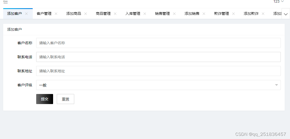The width and height of the screenshot is (290, 139).
Task: Focus the 联系地址 input field
Action: (158, 71)
